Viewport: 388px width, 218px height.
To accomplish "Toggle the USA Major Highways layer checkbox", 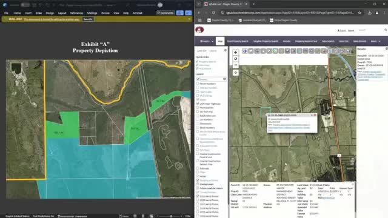I will (198, 104).
